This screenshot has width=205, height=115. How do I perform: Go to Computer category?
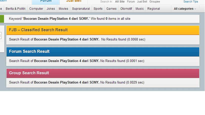tap(36, 9)
